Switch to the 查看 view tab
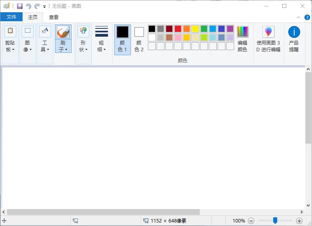Viewport: 312px width, 226px height. (54, 17)
